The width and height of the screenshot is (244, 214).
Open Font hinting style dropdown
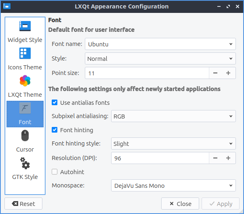click(x=173, y=144)
